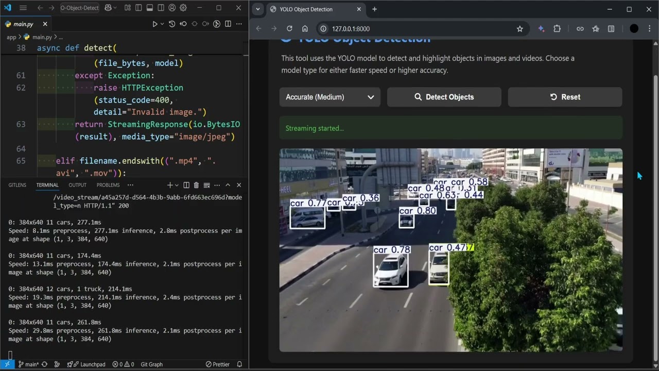
Task: Open the browser tab search dropdown
Action: (258, 9)
